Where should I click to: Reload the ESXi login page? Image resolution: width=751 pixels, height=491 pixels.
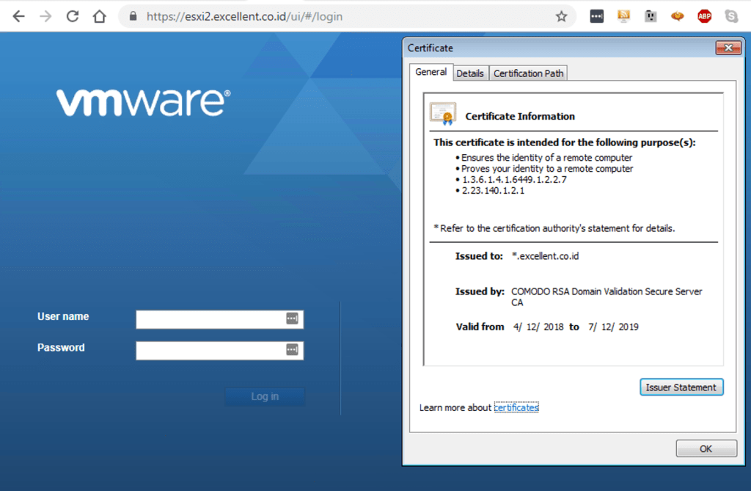[73, 16]
